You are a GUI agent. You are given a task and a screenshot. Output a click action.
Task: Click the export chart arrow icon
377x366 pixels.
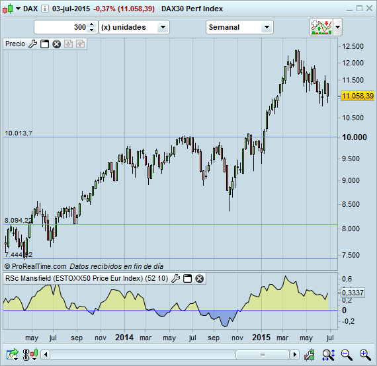click(13, 355)
